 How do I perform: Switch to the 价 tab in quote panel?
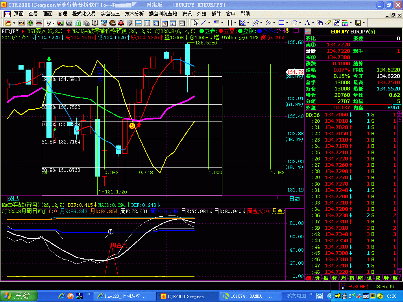(317, 278)
